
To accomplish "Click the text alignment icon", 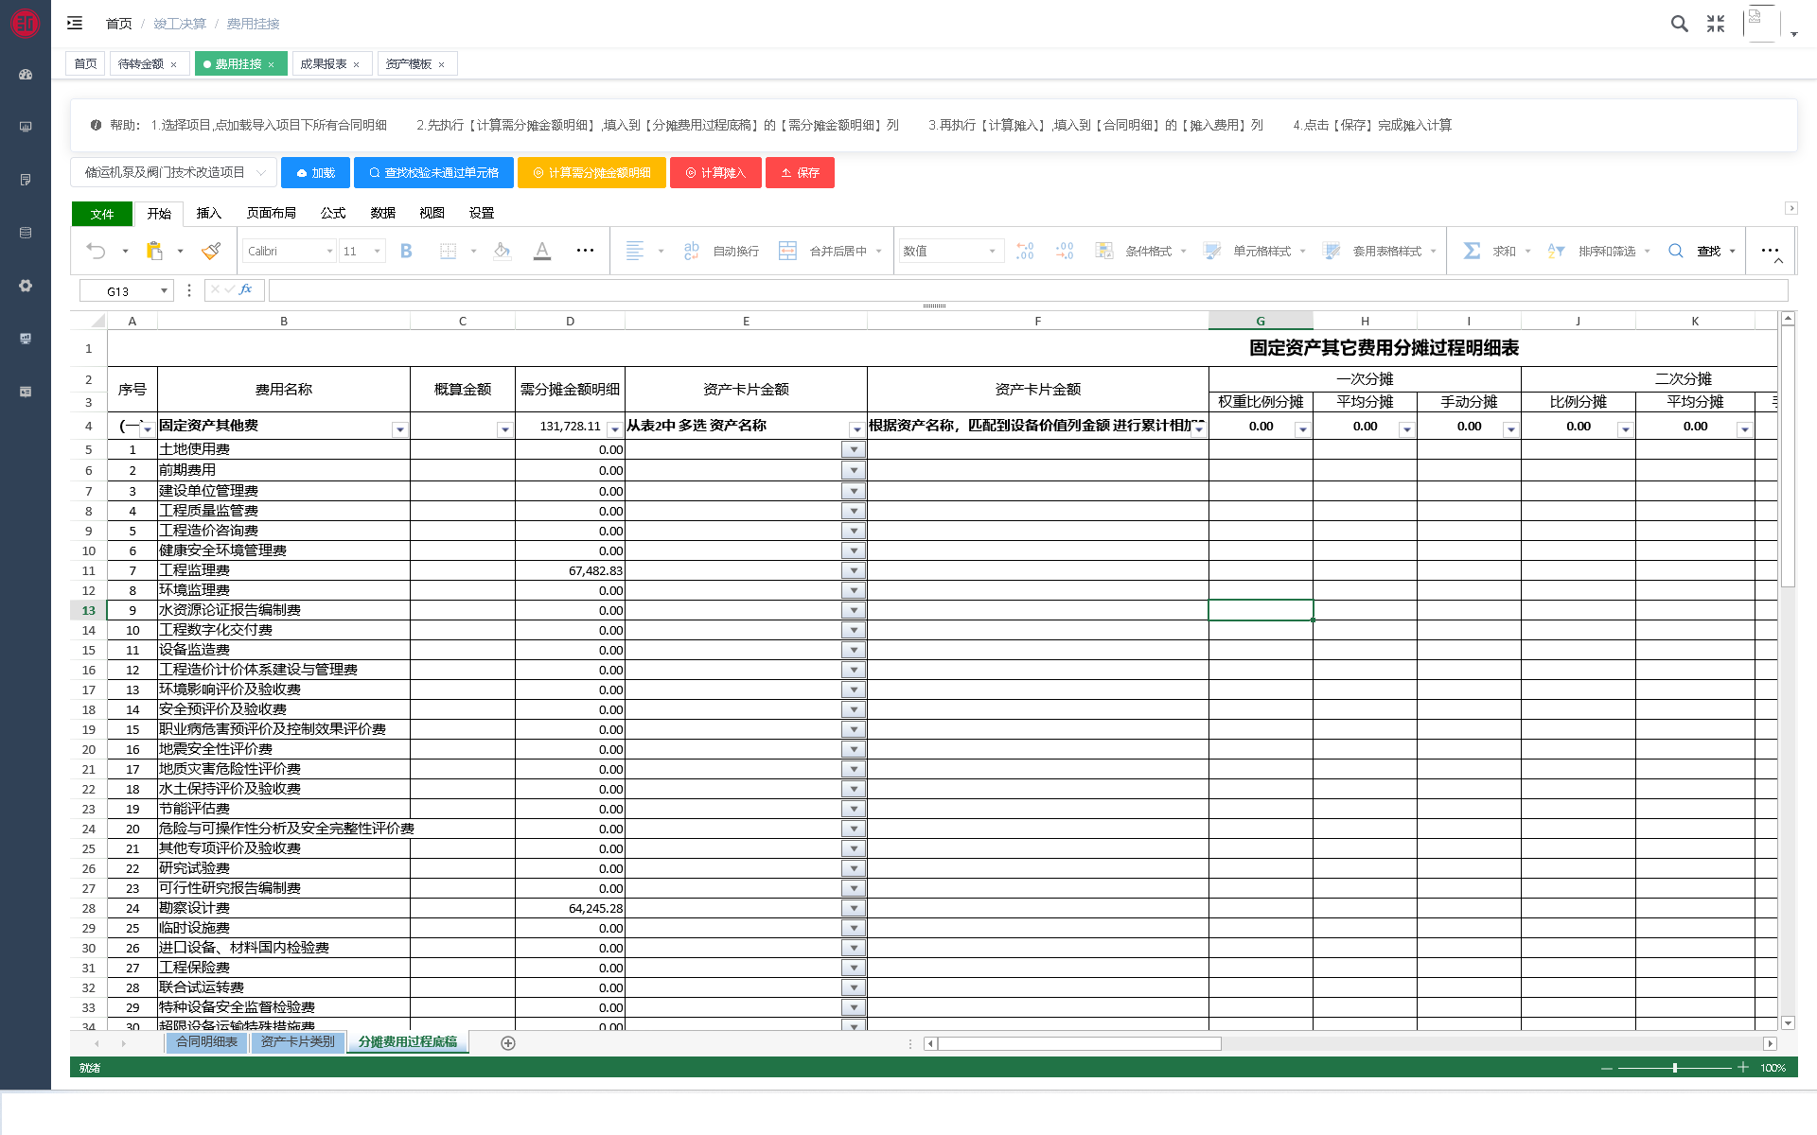I will (635, 251).
